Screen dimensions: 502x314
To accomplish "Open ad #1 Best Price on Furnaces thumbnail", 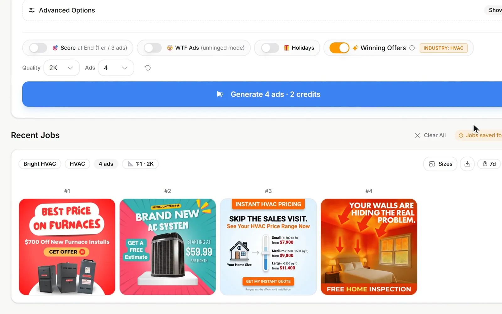I will (67, 247).
